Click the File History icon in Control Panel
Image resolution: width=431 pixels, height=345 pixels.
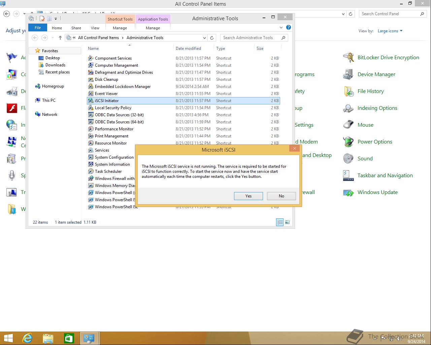349,91
